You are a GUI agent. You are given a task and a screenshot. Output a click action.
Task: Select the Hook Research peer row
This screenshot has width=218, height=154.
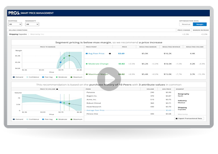point(129,107)
